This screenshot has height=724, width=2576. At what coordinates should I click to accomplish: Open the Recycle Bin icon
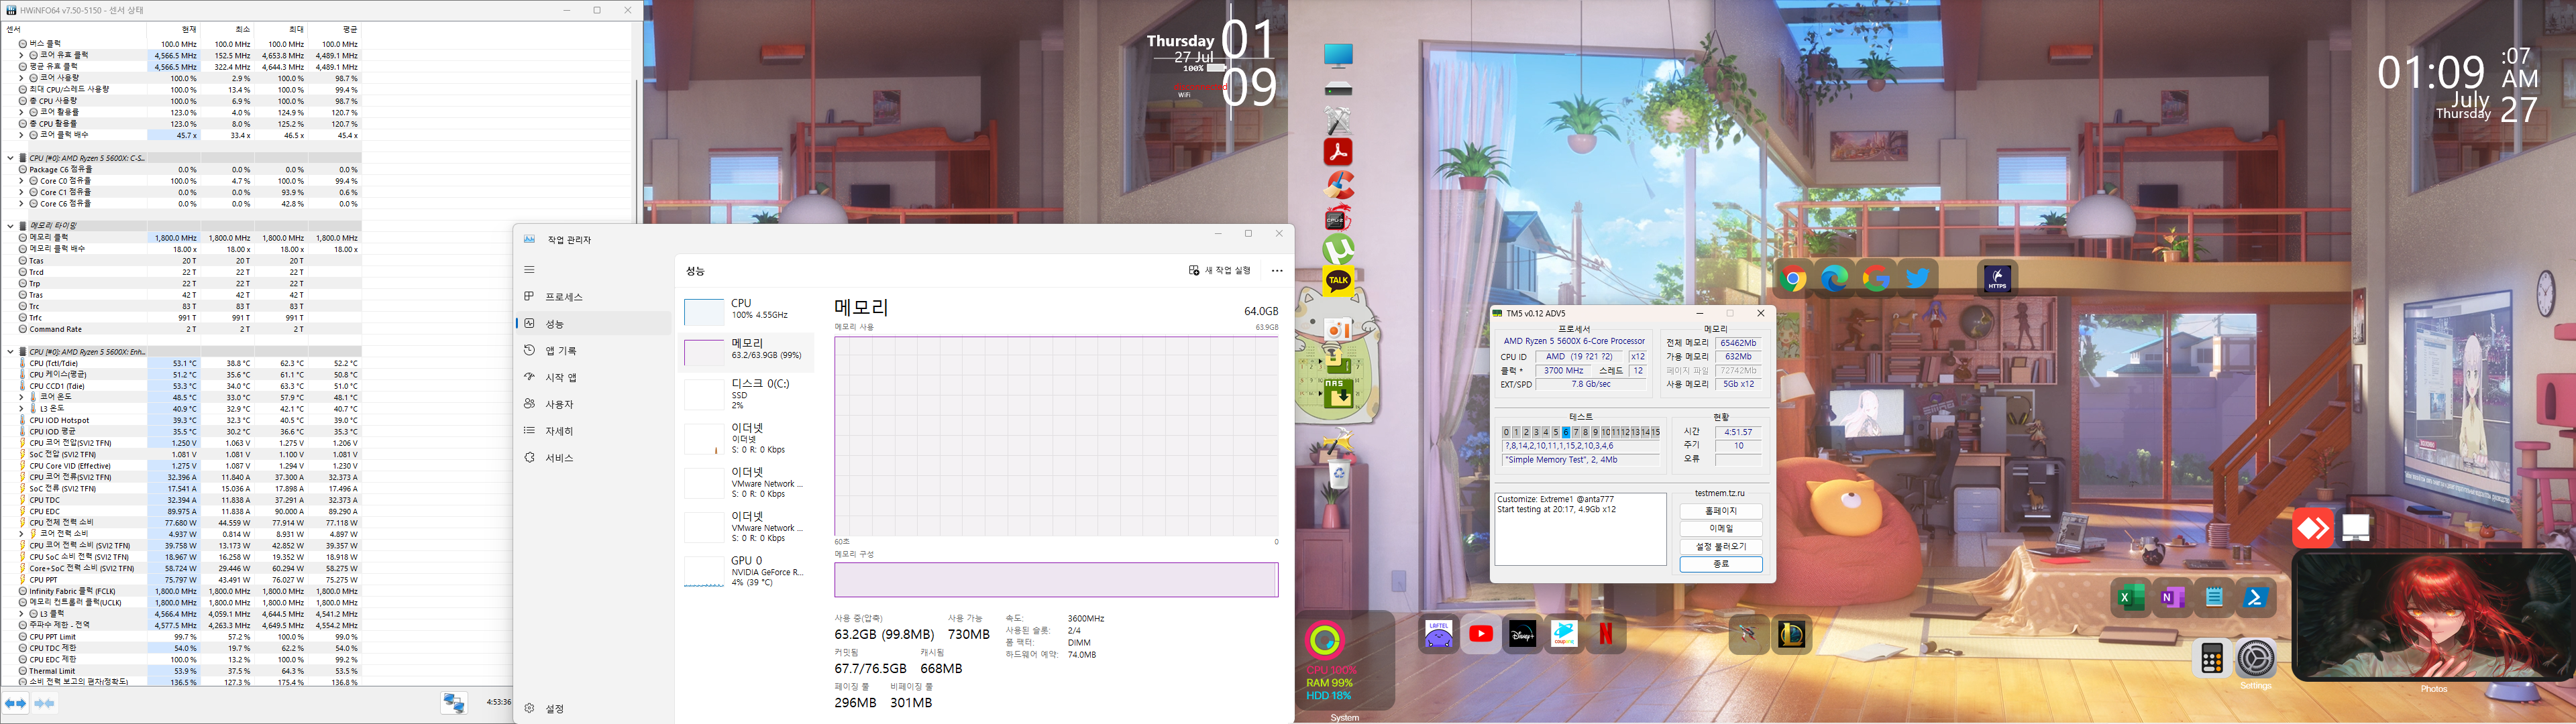coord(1338,474)
